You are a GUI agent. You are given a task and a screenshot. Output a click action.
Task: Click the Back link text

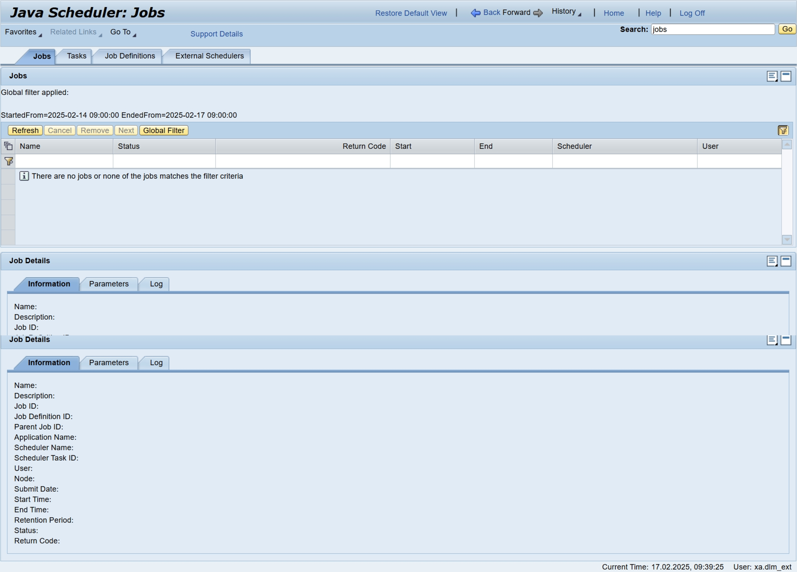tap(492, 13)
